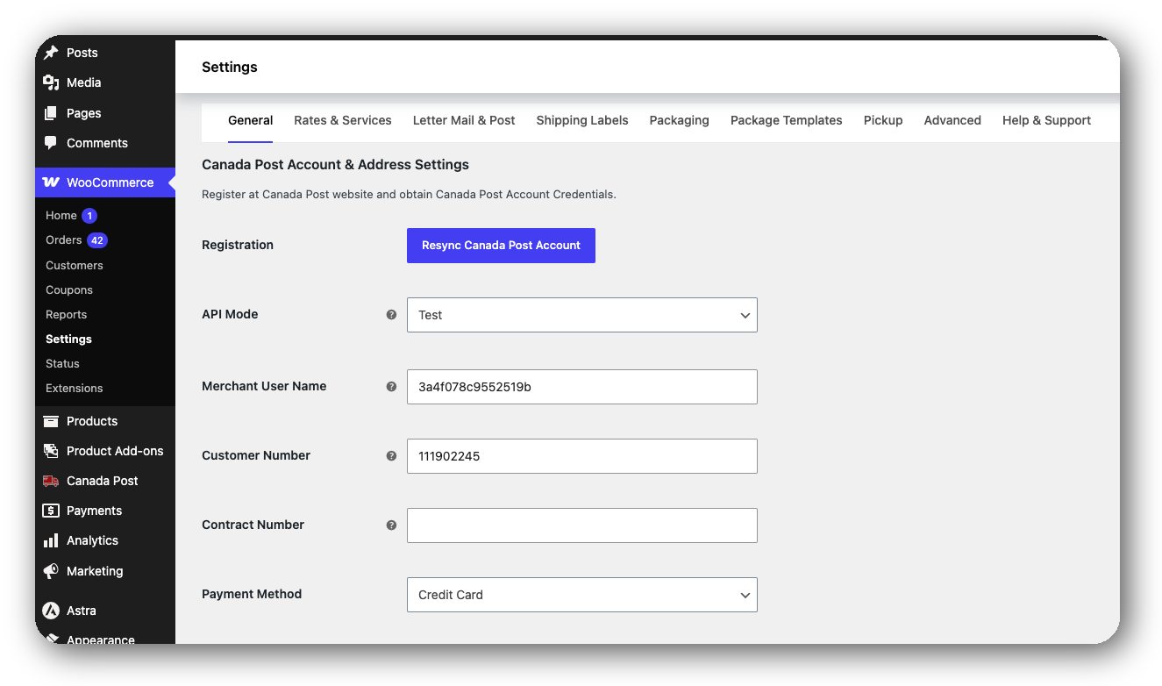Click the Astra logo icon
This screenshot has width=1162, height=686.
click(51, 611)
